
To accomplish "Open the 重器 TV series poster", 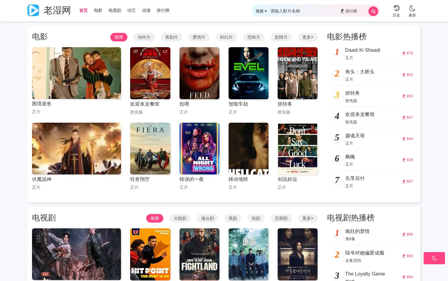I will pos(248,254).
